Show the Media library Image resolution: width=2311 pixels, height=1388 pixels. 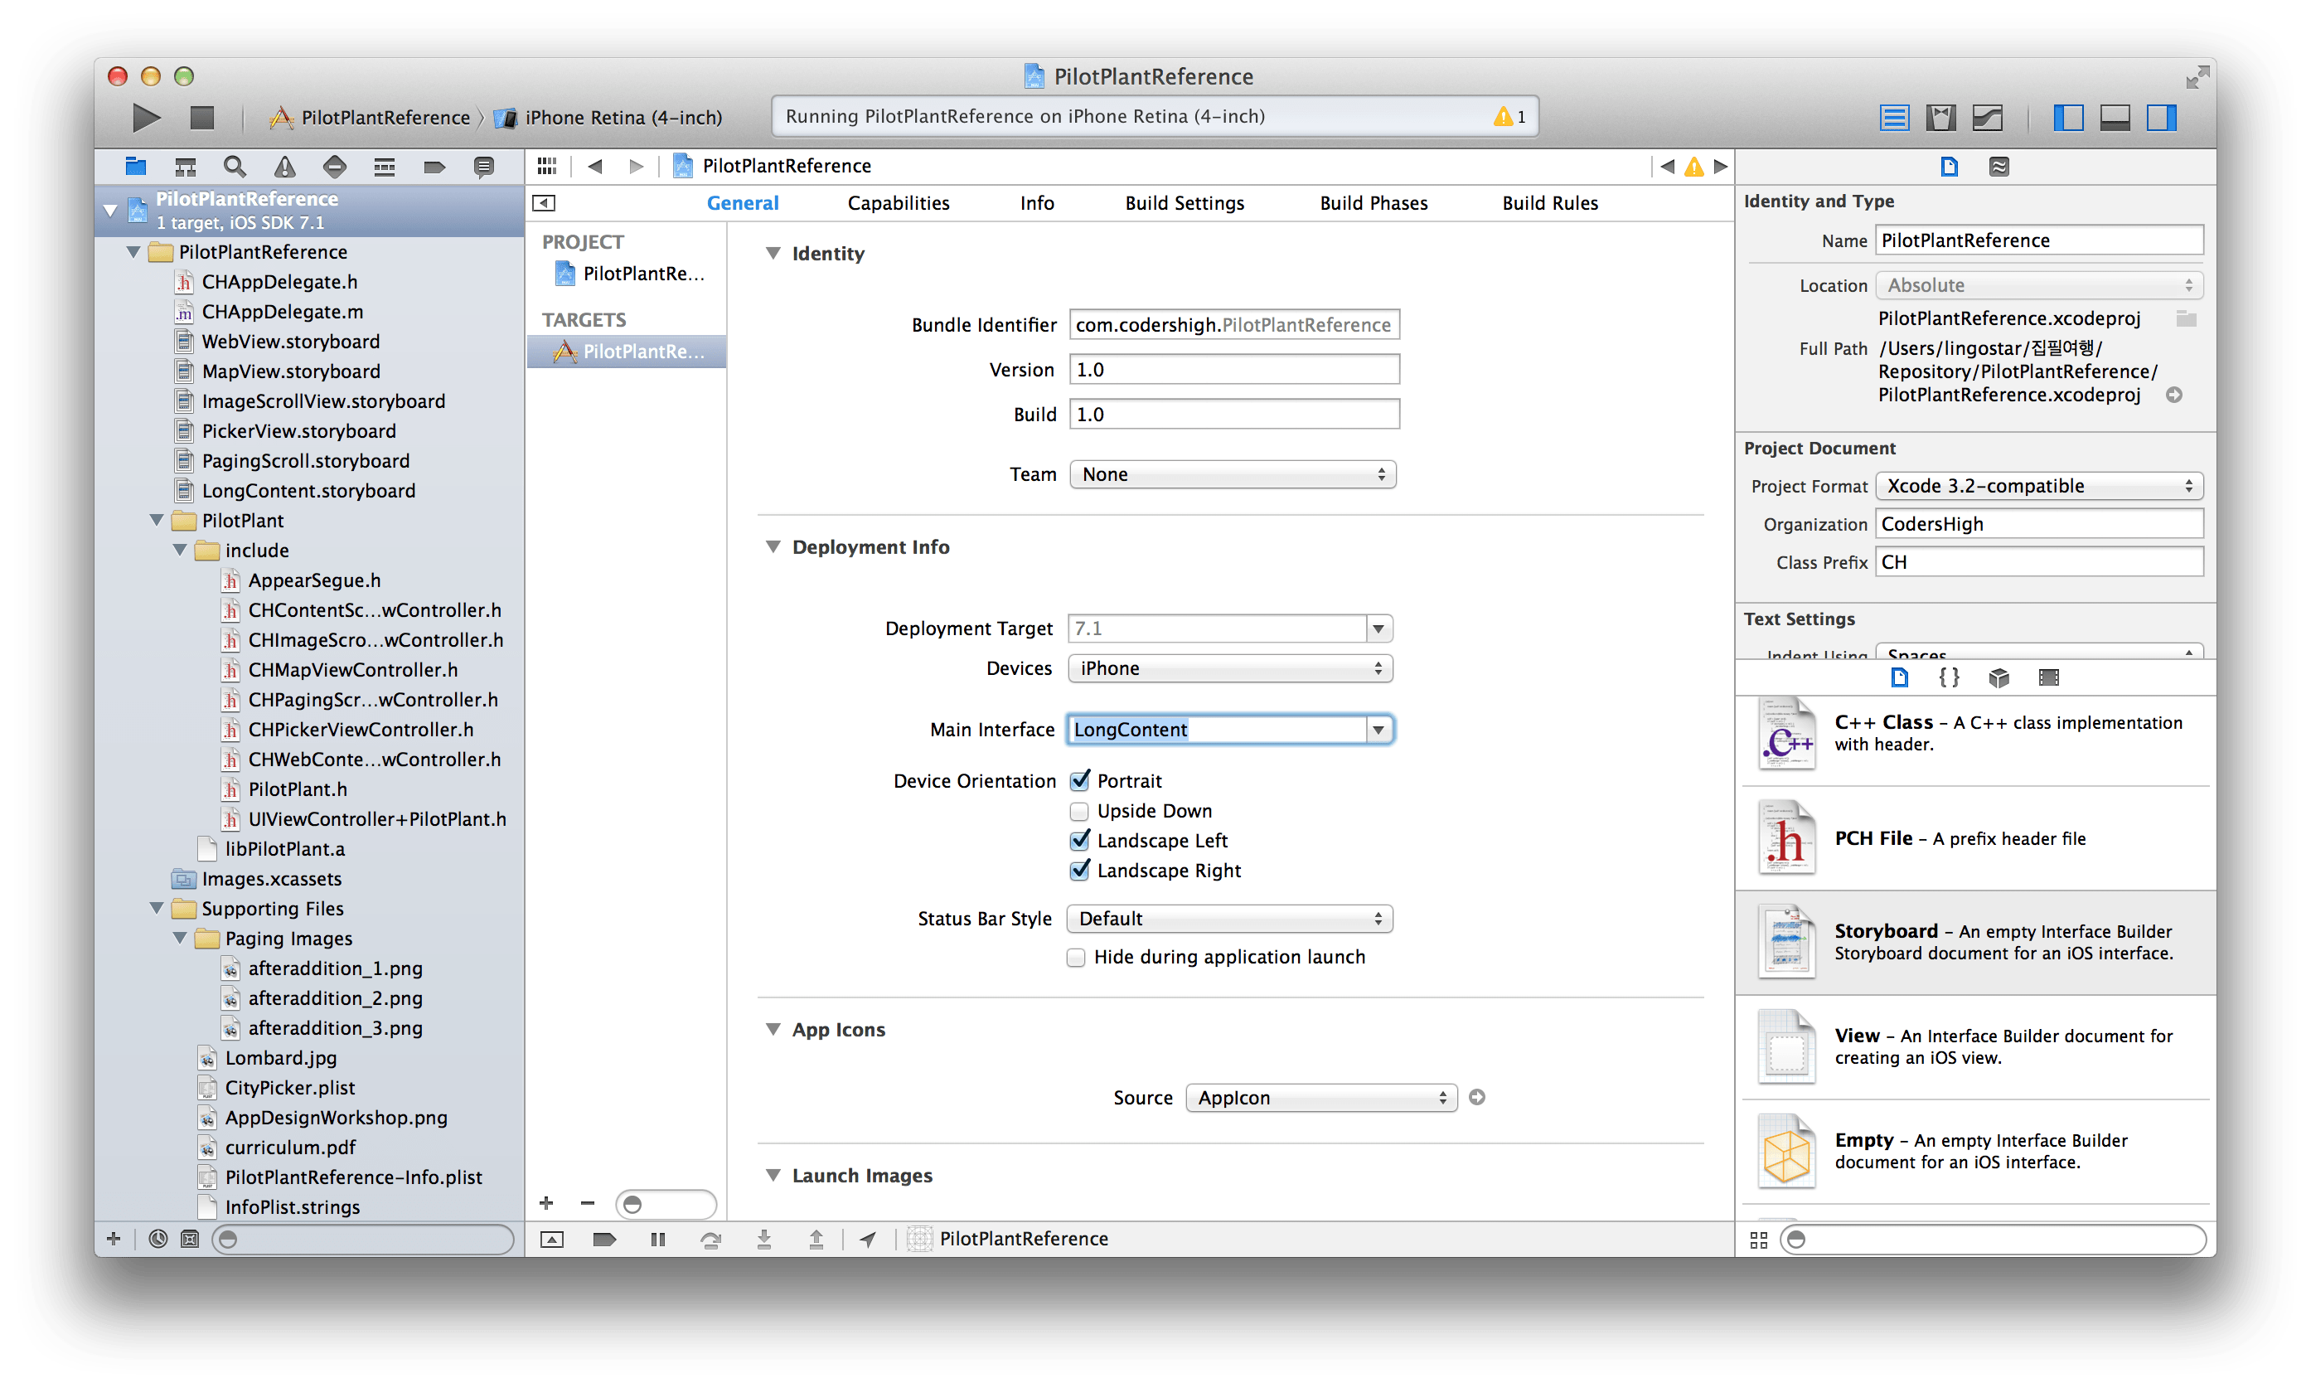coord(2048,677)
